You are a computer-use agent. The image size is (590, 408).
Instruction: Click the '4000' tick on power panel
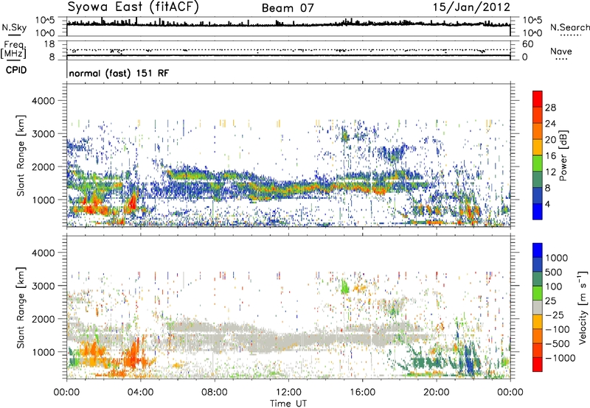pos(44,101)
